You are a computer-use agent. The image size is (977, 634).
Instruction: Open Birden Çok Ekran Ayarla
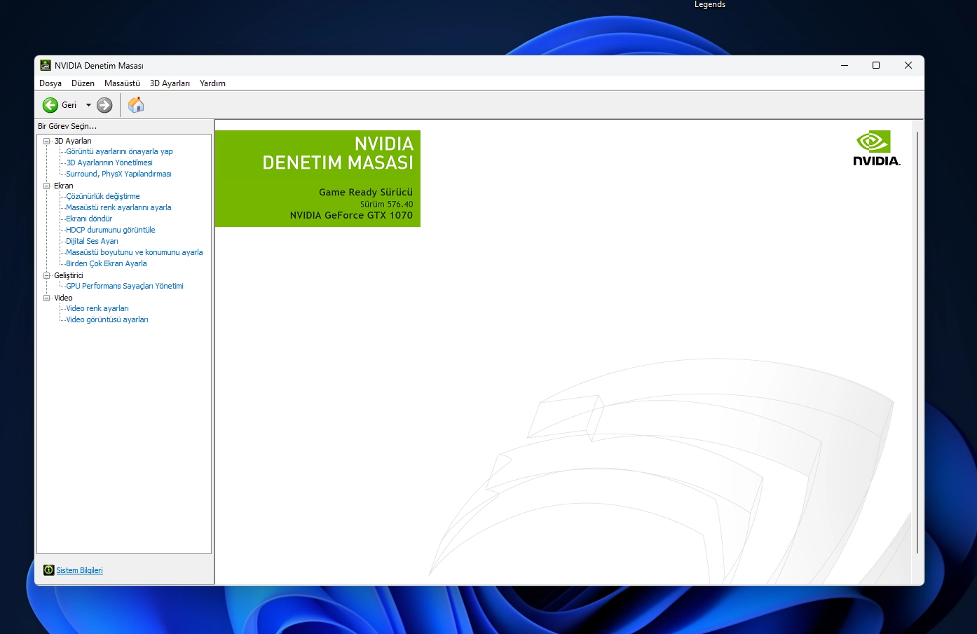coord(107,263)
